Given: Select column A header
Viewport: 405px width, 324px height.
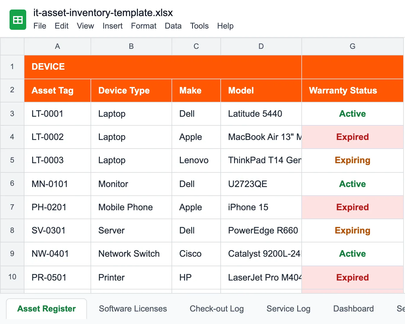Looking at the screenshot, I should point(57,46).
